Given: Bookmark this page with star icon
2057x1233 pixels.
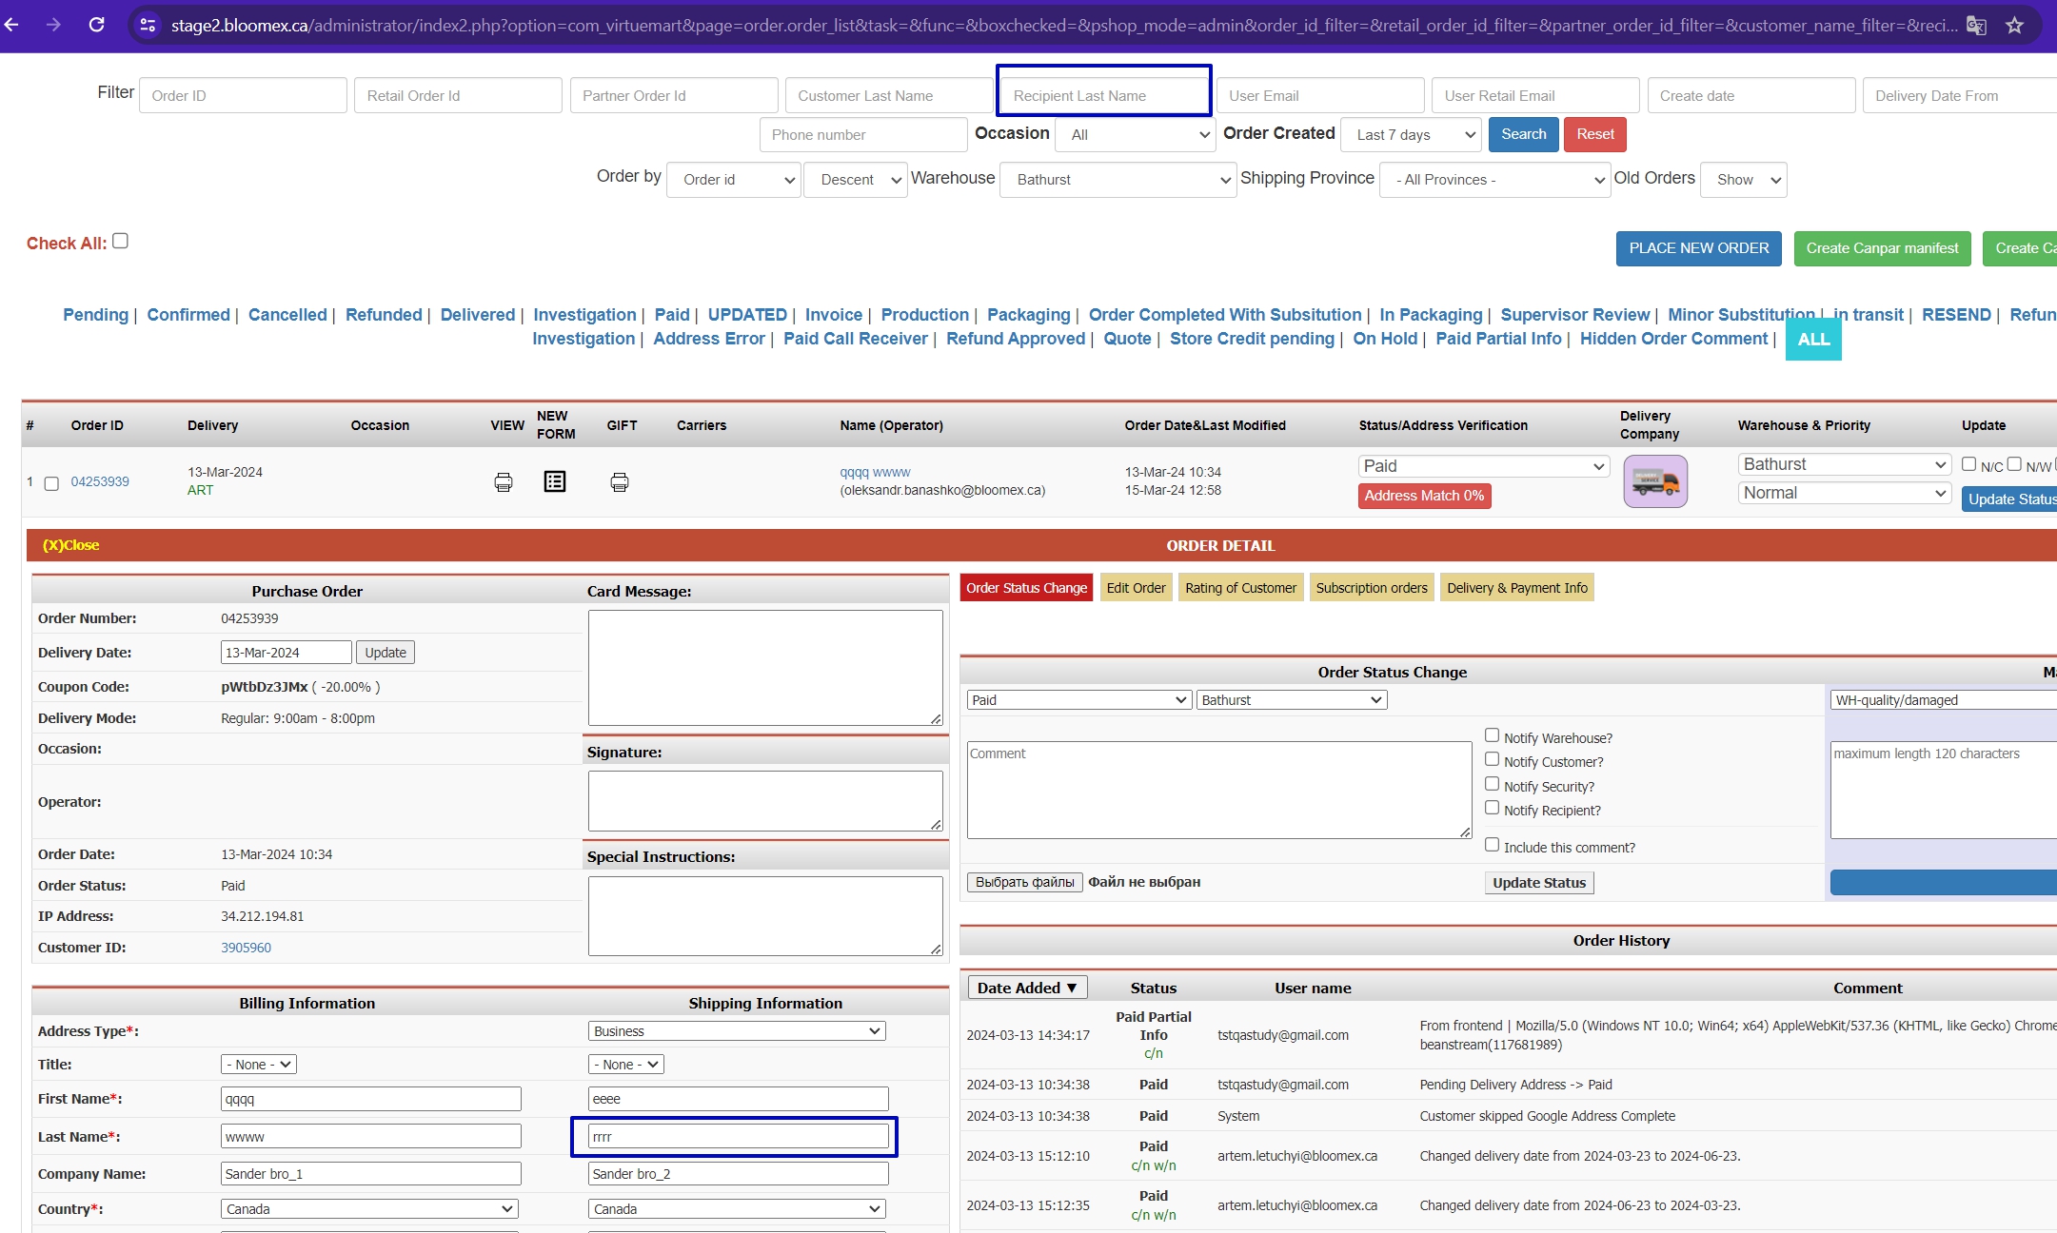Looking at the screenshot, I should (x=2014, y=26).
